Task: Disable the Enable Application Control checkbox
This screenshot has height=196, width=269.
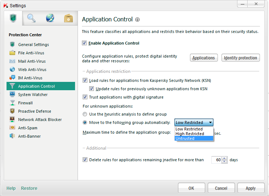Action: [x=84, y=43]
